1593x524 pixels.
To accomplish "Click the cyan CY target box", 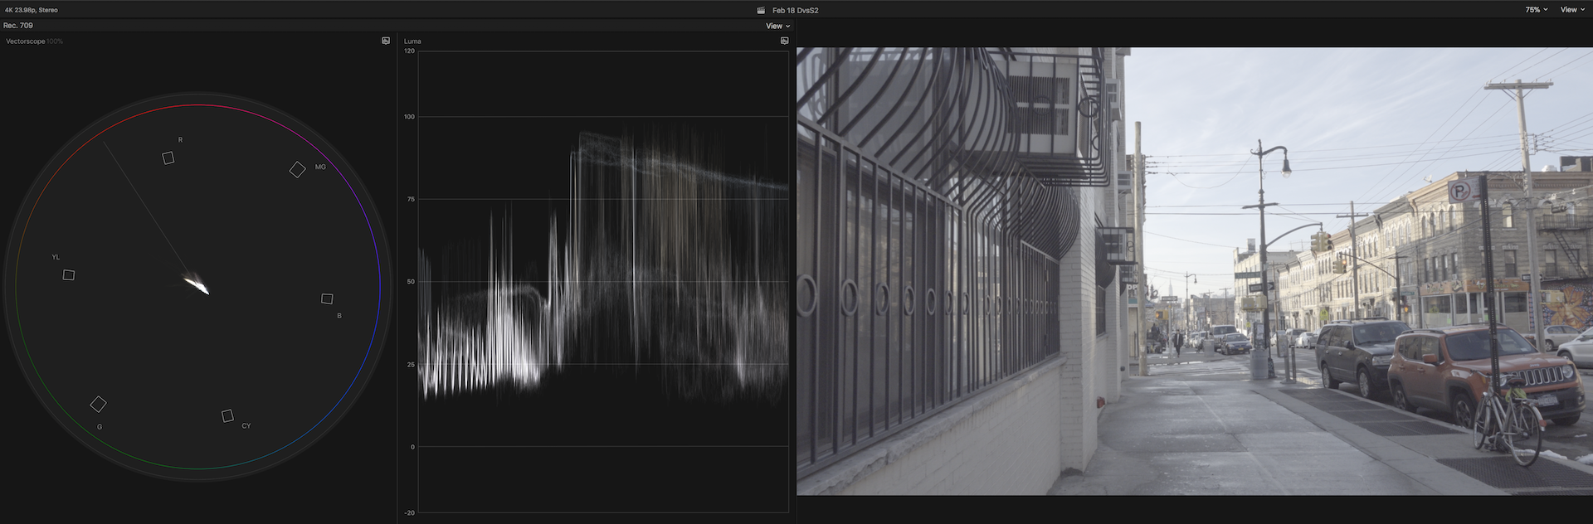I will pyautogui.click(x=227, y=415).
